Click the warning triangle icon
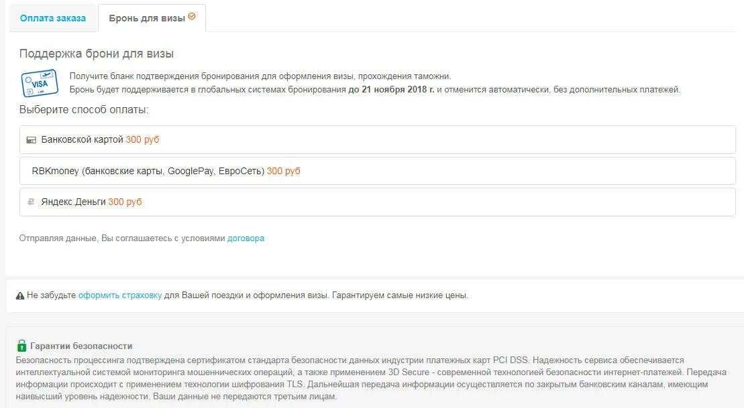Image resolution: width=744 pixels, height=408 pixels. [20, 295]
